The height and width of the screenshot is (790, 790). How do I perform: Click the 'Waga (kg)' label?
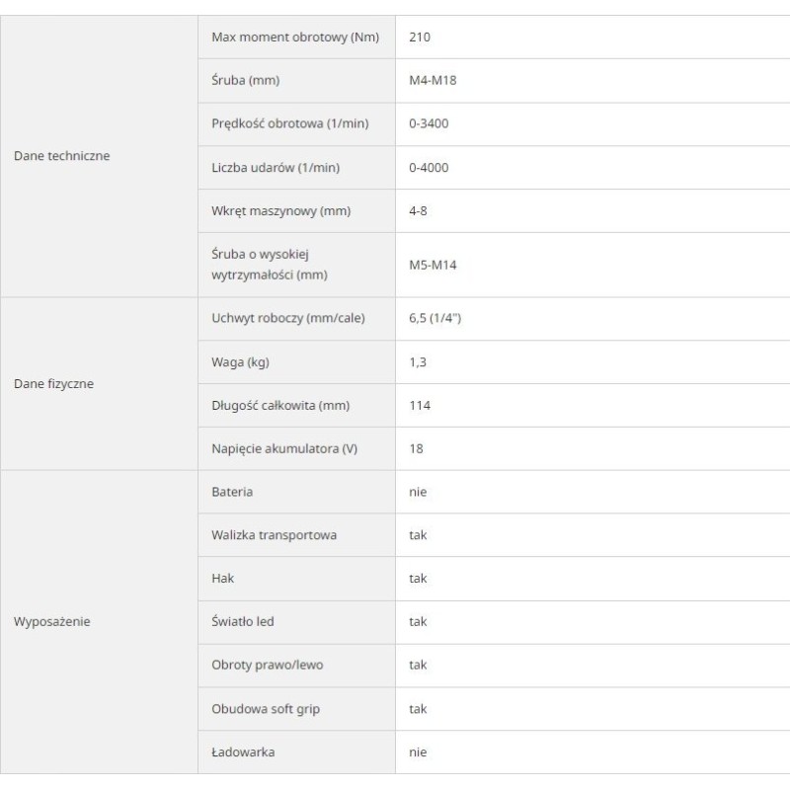(240, 362)
